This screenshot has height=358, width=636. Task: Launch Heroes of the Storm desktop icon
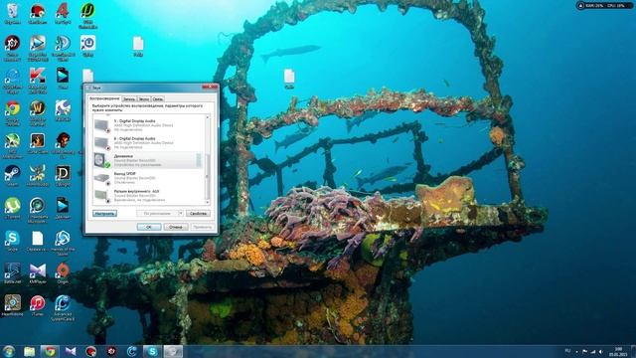pos(63,243)
